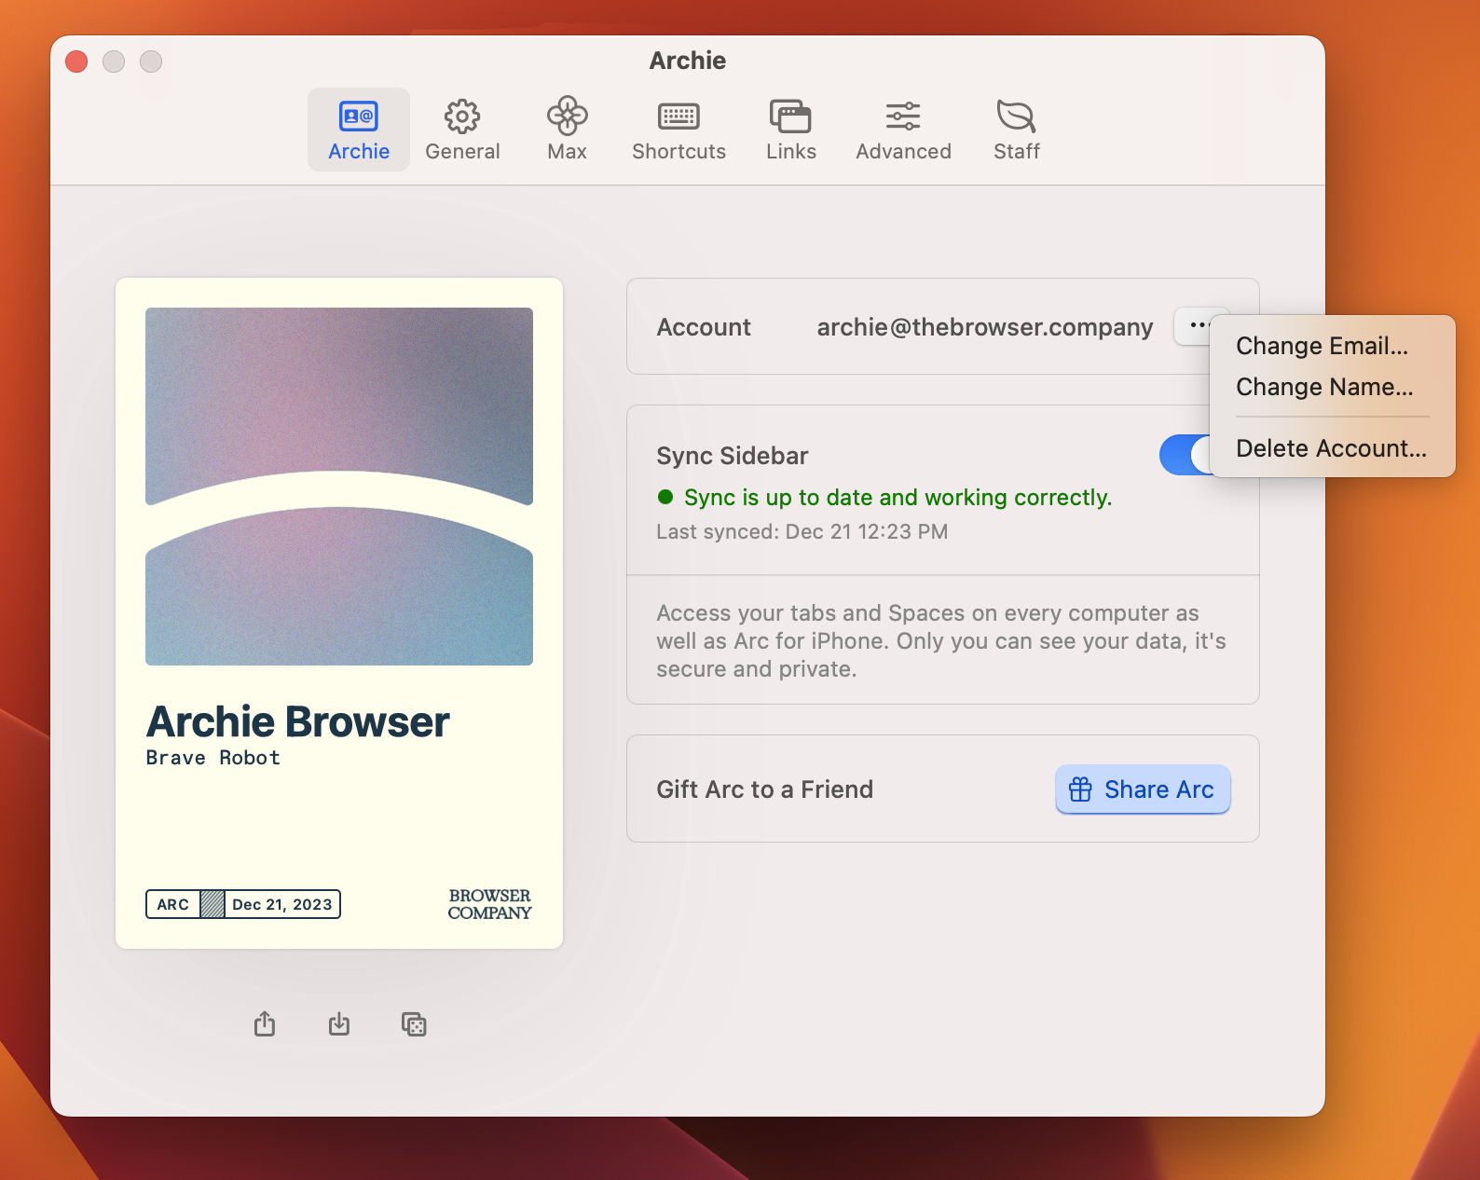Select the Archie account tab

359,130
